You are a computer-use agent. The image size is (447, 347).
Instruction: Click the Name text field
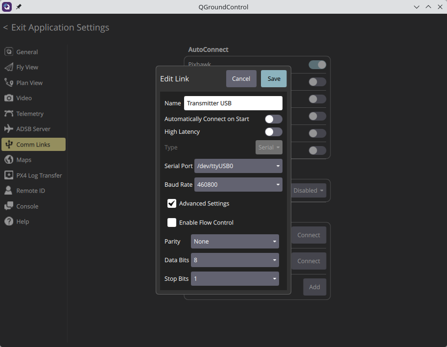[233, 103]
